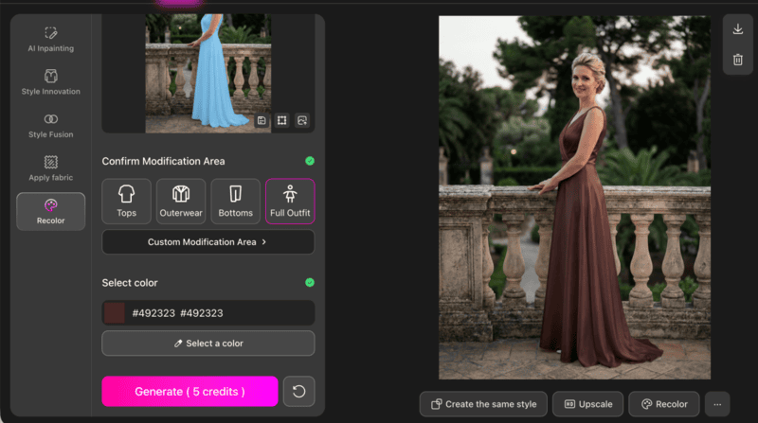Screen dimensions: 758x423
Task: Click the brown dress result image
Action: click(x=574, y=198)
